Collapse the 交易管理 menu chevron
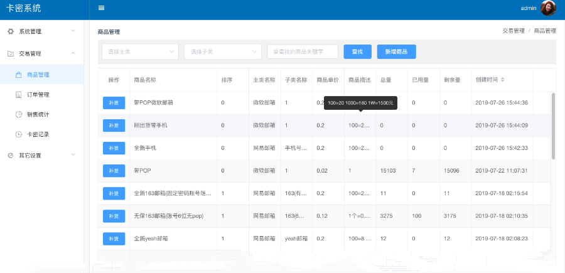 point(73,54)
